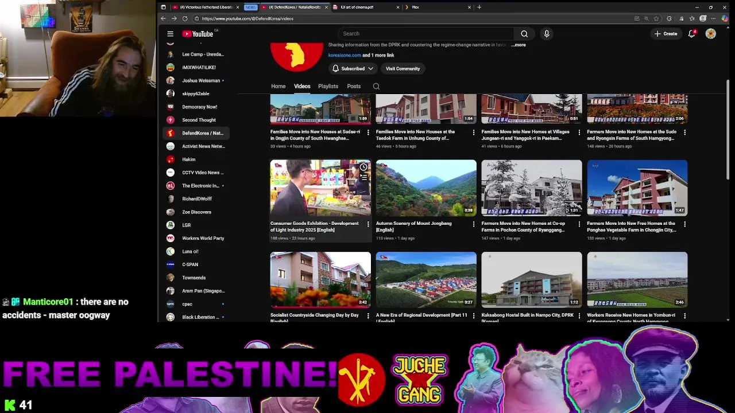735x413 pixels.
Task: Open Lee Camp subscription in sidebar
Action: click(x=195, y=54)
